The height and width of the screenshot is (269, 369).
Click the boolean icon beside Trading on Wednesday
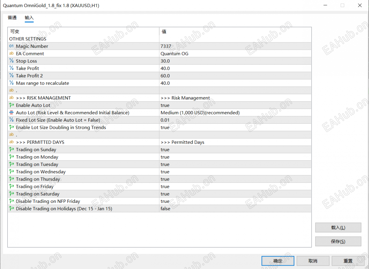point(11,172)
